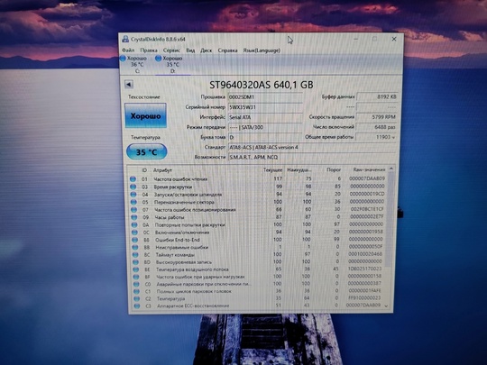The width and height of the screenshot is (487, 365).
Task: Open the Язык(Language) menu
Action: coord(262,50)
